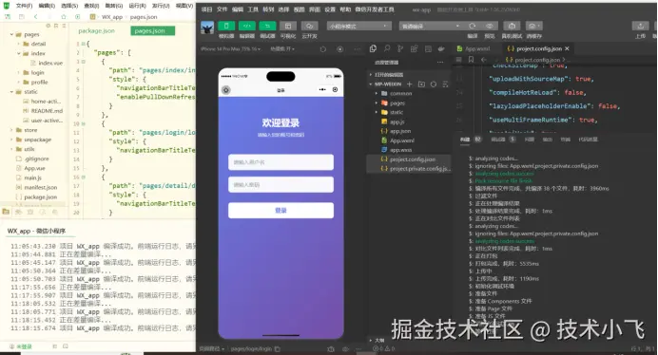Open the Explorer files icon in activity bar
658x355 pixels.
373,48
